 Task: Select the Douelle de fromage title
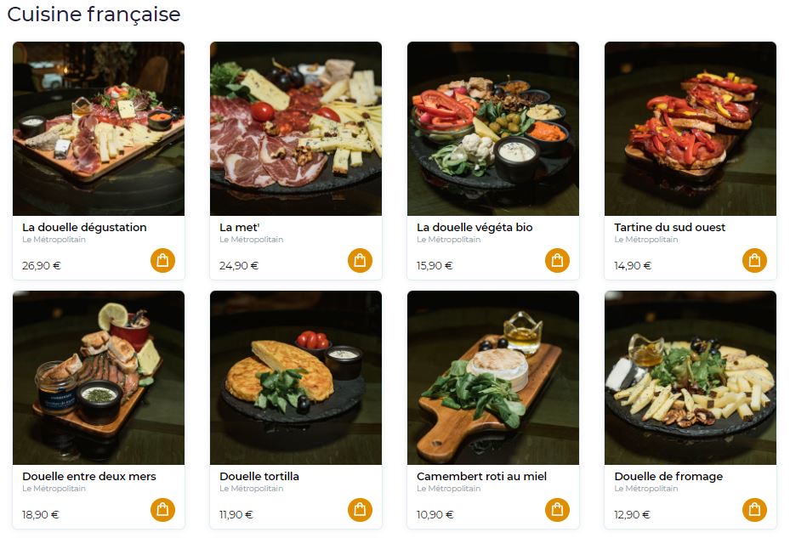click(x=668, y=476)
